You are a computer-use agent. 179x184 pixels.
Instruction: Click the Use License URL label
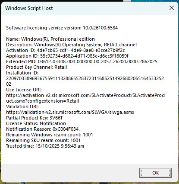tap(24, 90)
